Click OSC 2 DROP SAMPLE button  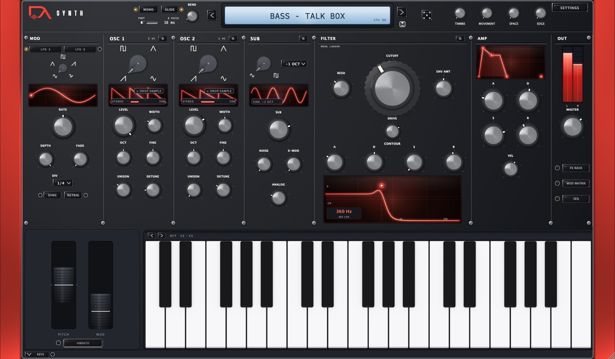[219, 91]
